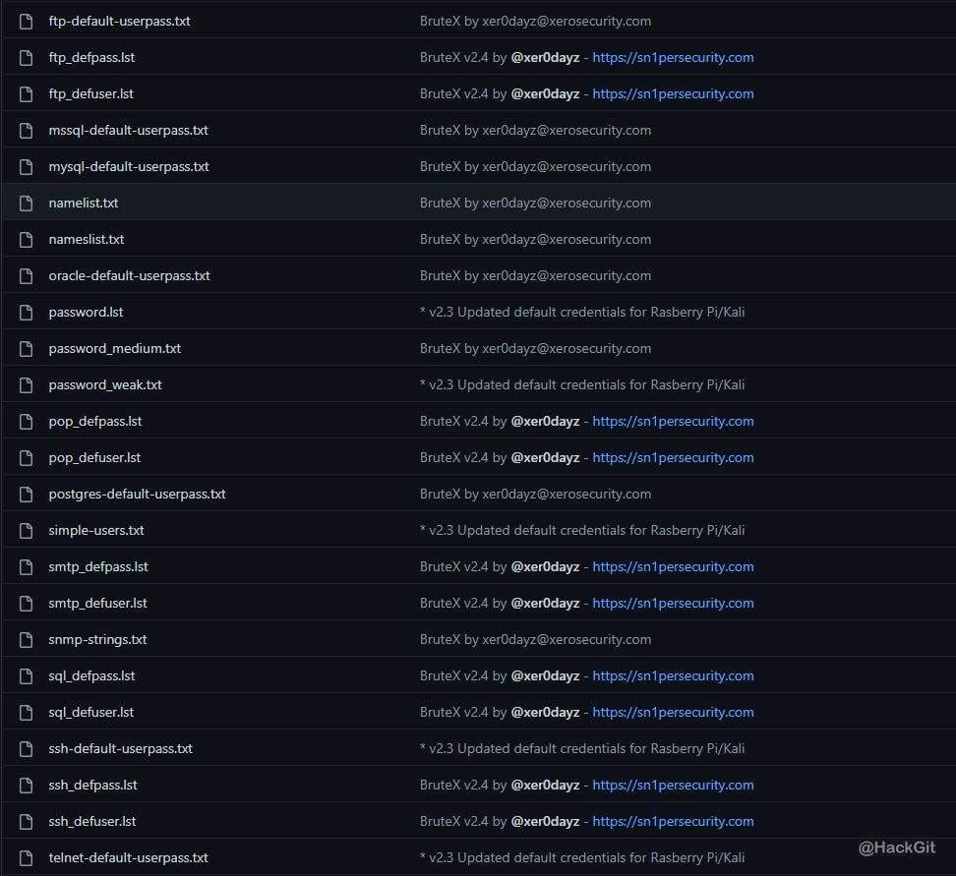The height and width of the screenshot is (876, 956).
Task: Click file icon beside ssh-default-userpass.txt
Action: tap(27, 748)
